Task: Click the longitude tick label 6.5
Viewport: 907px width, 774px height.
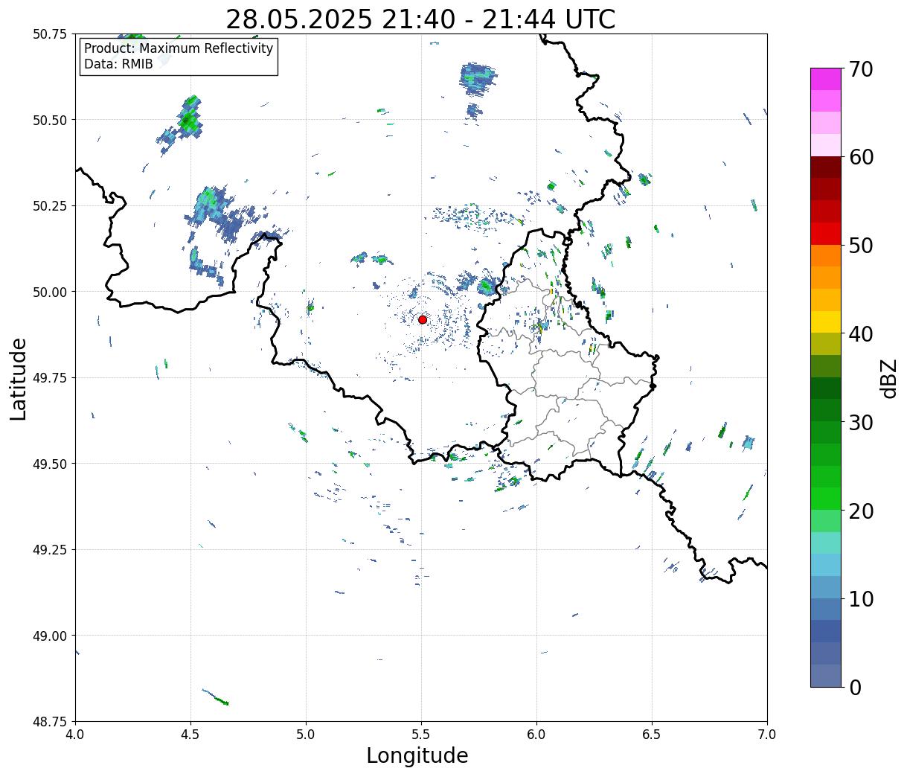Action: [652, 734]
